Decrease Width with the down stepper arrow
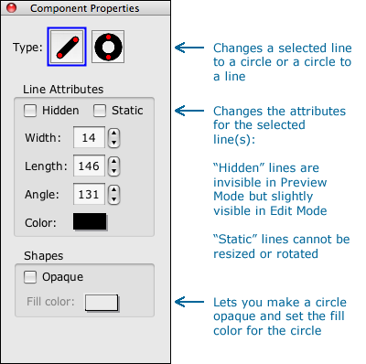This screenshot has width=366, height=364. [114, 143]
